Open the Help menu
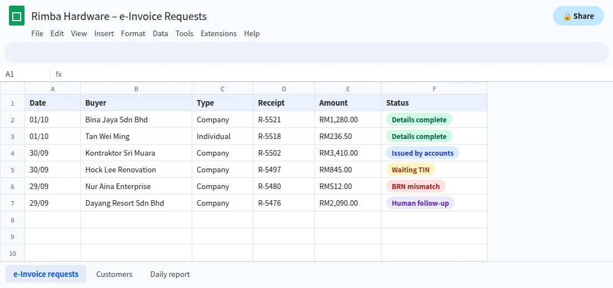The image size is (613, 288). [x=252, y=33]
